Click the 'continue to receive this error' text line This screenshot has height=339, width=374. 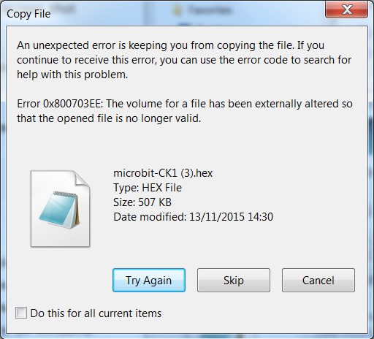(x=184, y=60)
